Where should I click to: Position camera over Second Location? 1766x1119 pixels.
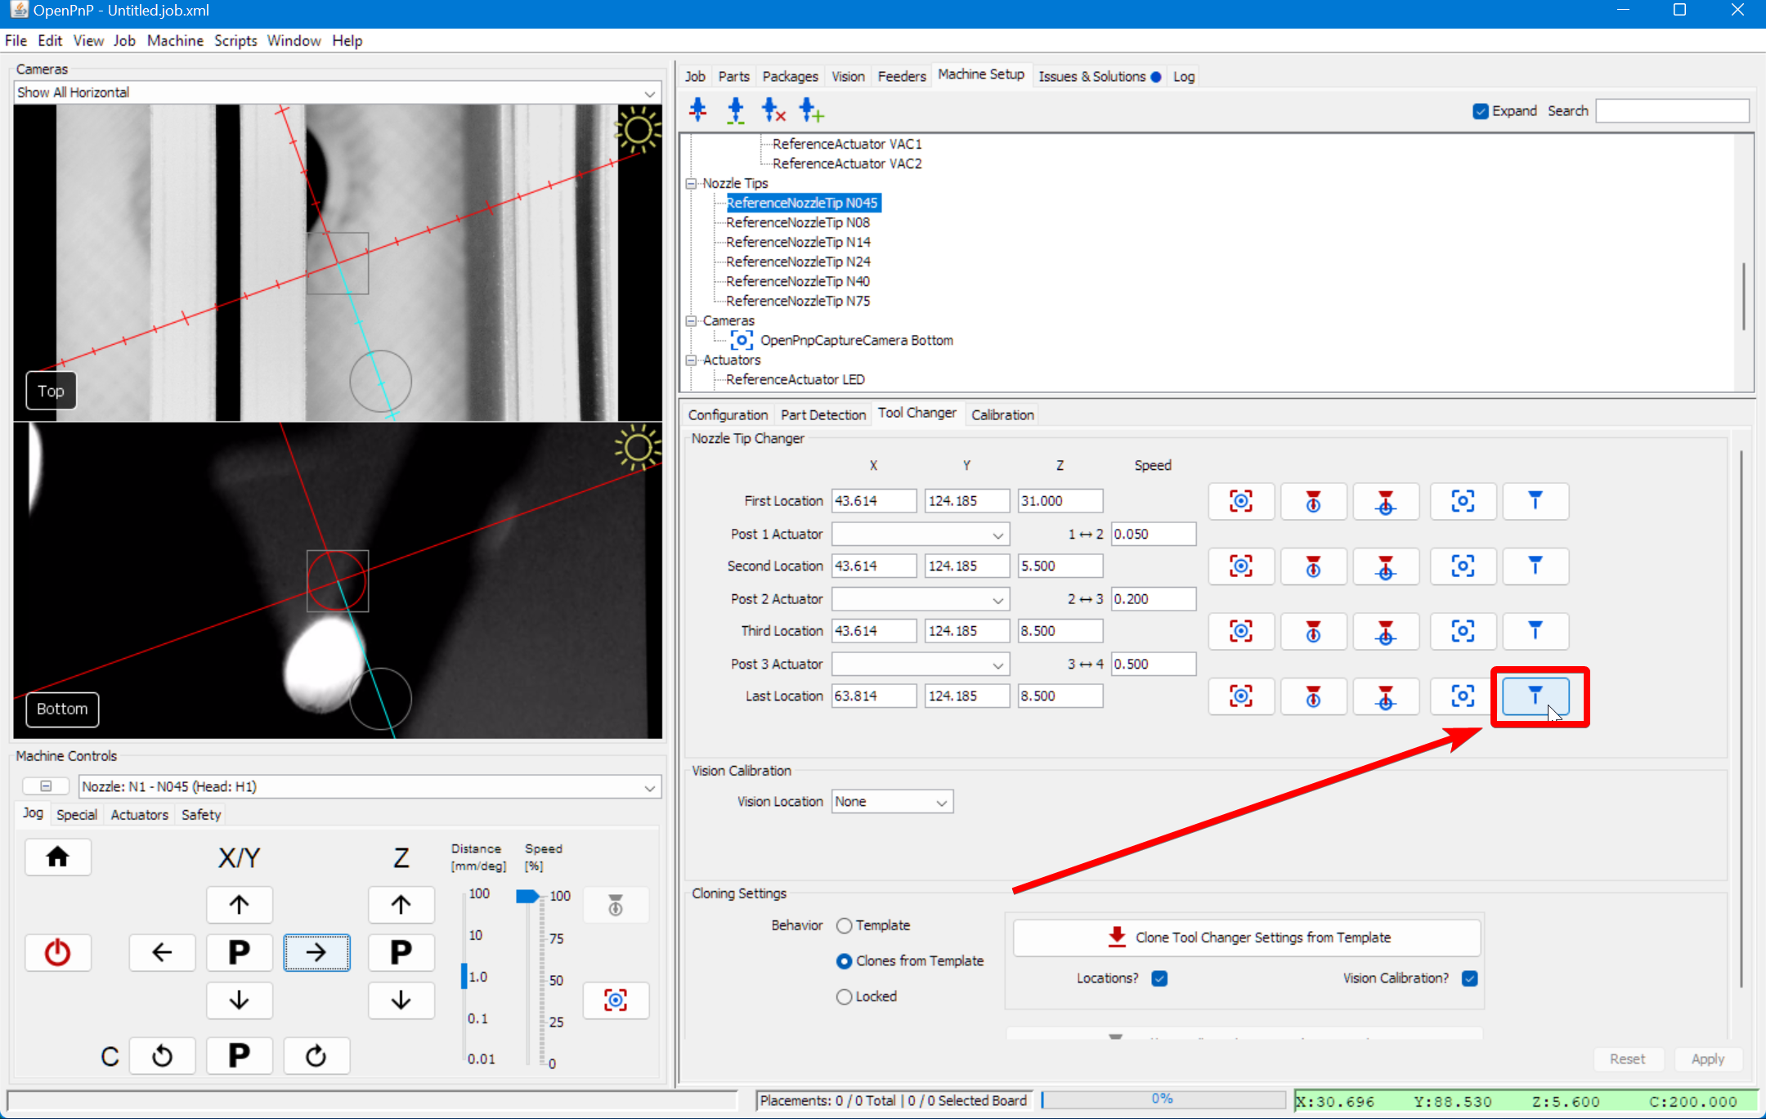[1462, 566]
